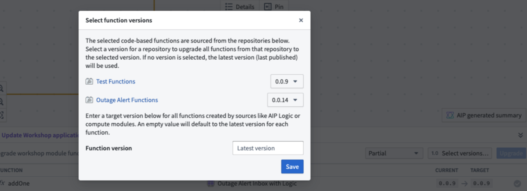The image size is (527, 191).
Task: Click the check icon in addOne row
Action: 517,184
